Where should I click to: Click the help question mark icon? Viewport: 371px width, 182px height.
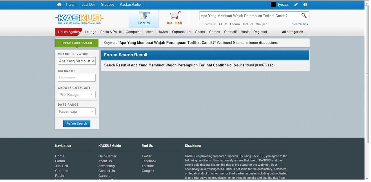(x=305, y=5)
